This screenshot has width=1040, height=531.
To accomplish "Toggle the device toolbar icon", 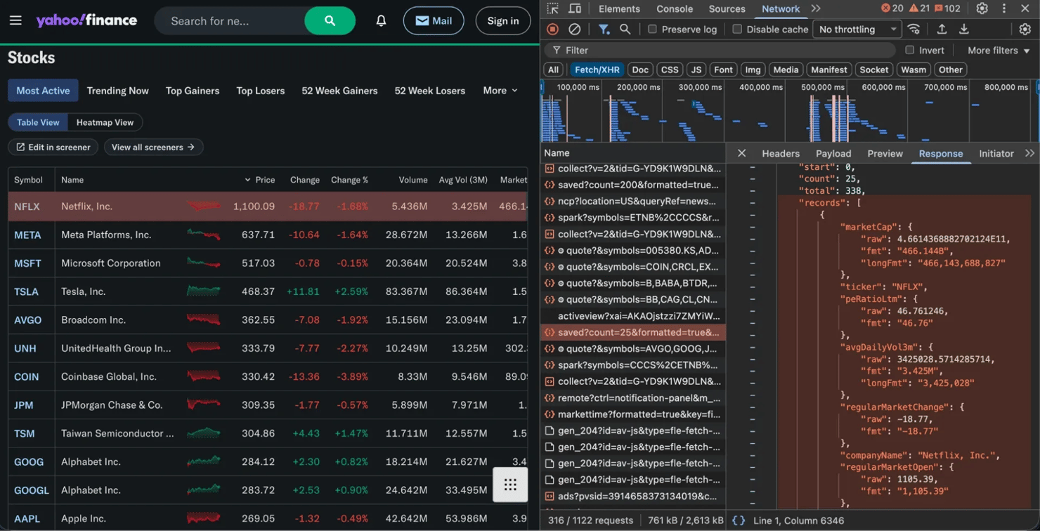I will click(x=575, y=8).
